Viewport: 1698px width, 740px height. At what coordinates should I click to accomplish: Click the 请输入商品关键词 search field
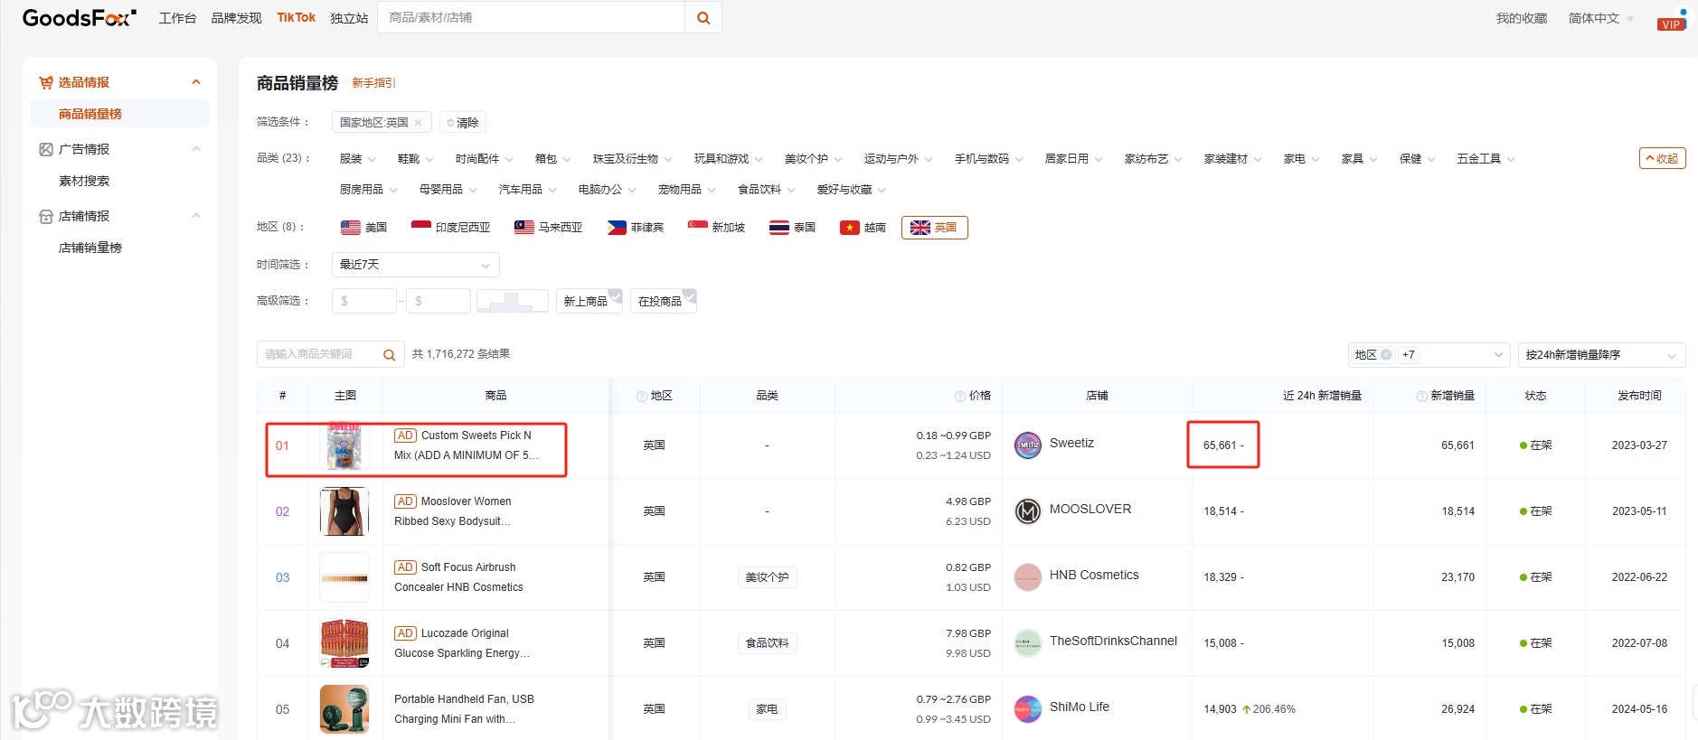click(319, 355)
